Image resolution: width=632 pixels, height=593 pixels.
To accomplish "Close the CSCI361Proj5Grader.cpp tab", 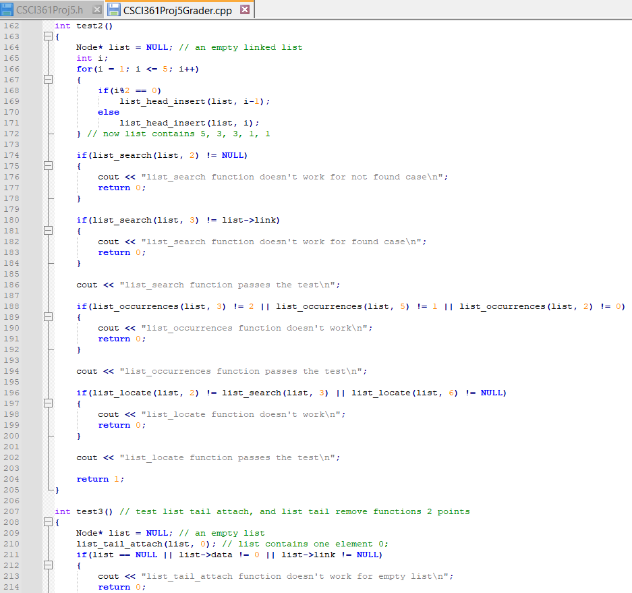I will pos(244,10).
